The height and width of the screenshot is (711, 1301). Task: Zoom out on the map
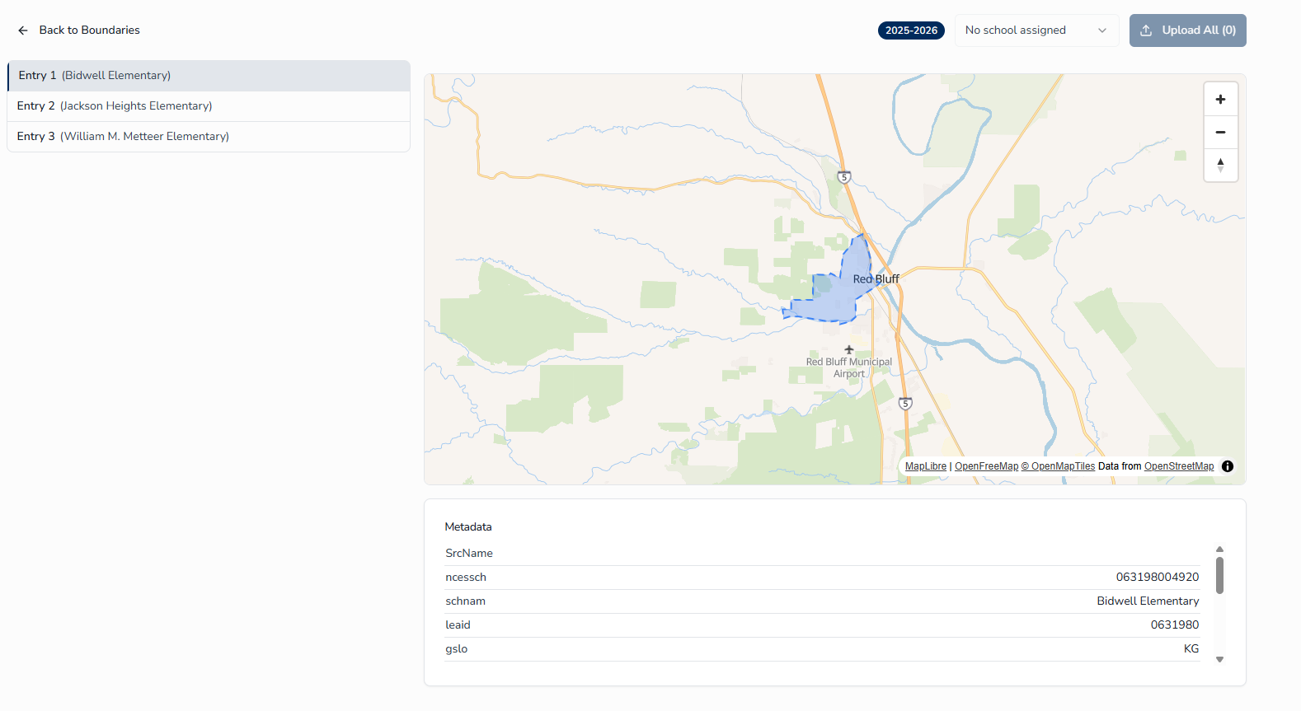click(1220, 132)
